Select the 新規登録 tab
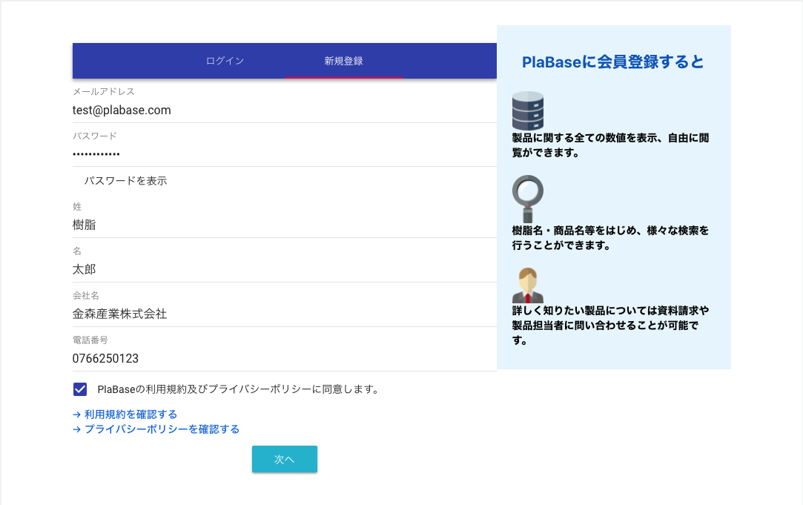Viewport: 803px width, 505px height. (343, 61)
